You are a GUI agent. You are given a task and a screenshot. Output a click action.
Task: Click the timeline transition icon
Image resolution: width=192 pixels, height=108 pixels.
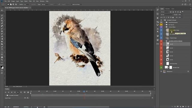point(28,92)
